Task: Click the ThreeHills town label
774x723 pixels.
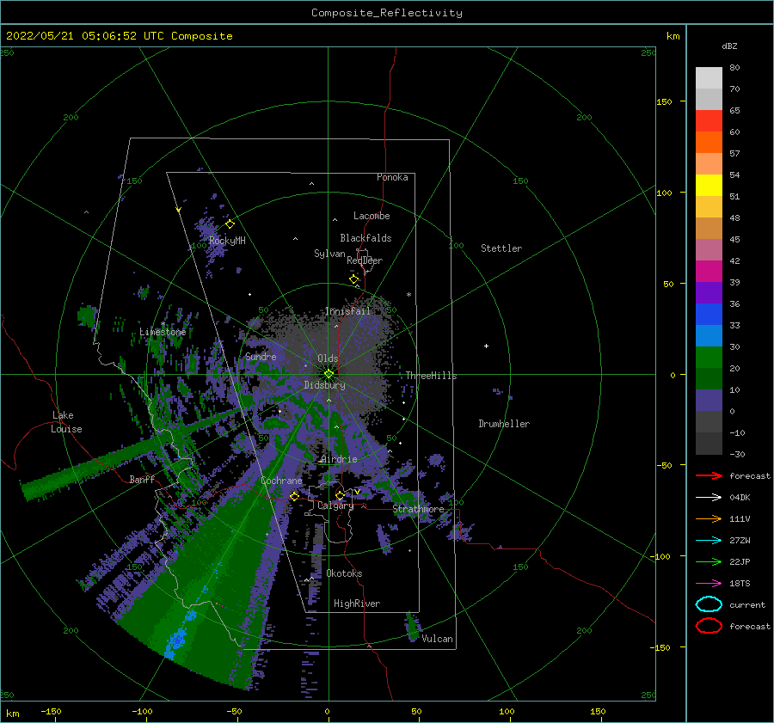Action: [x=431, y=376]
